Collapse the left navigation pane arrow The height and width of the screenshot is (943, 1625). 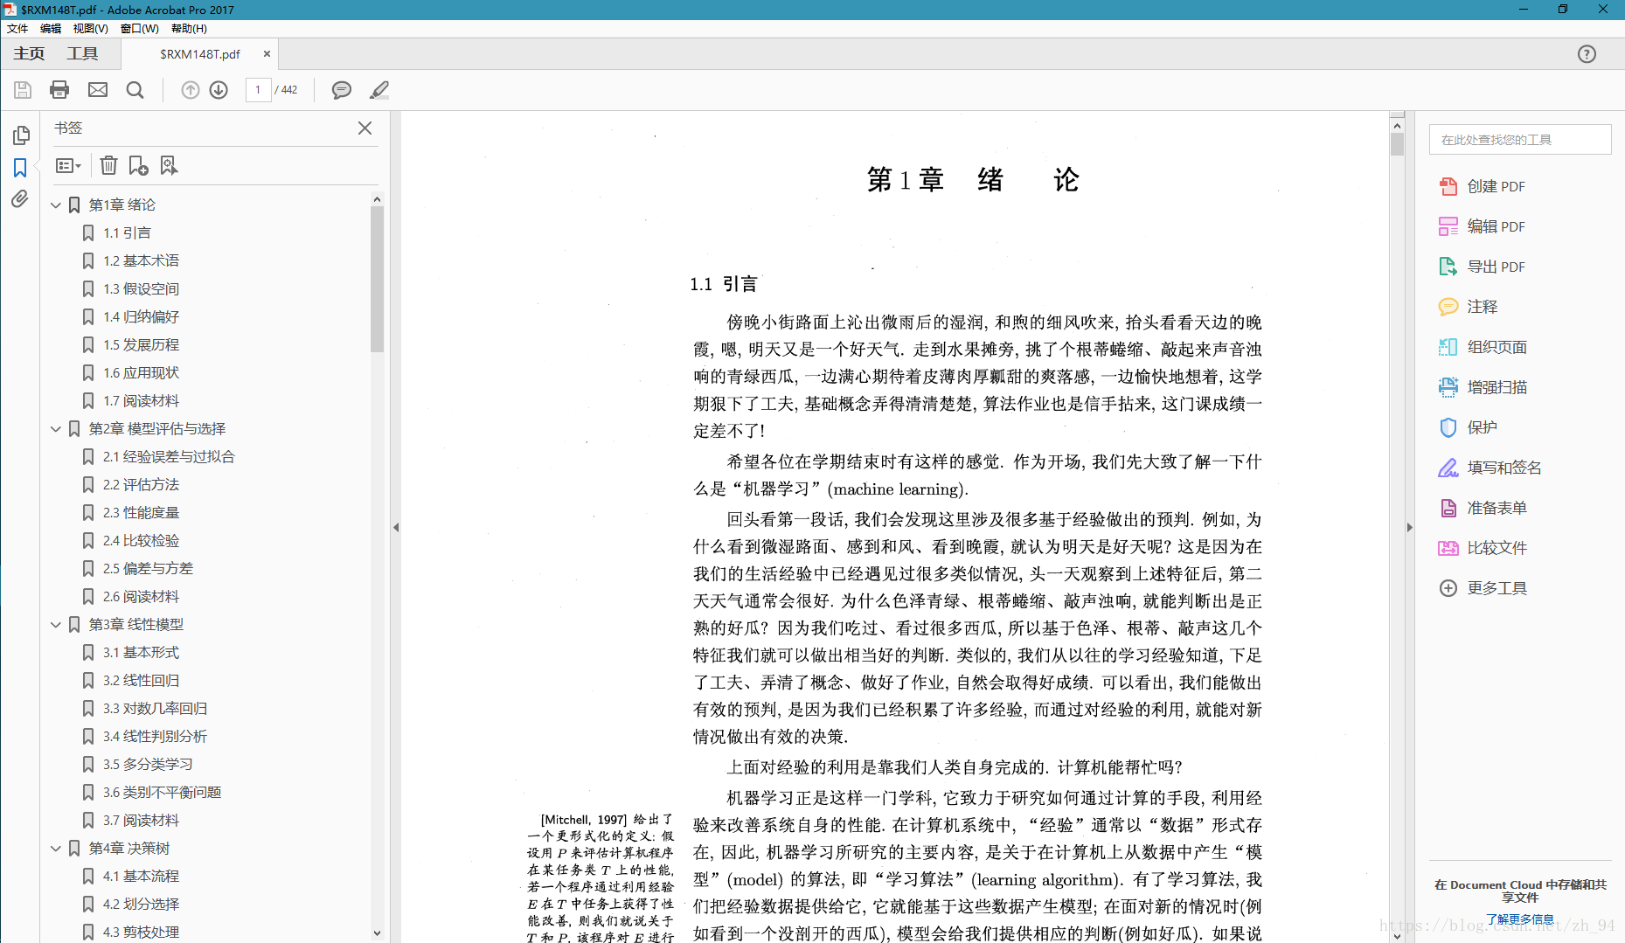[396, 527]
